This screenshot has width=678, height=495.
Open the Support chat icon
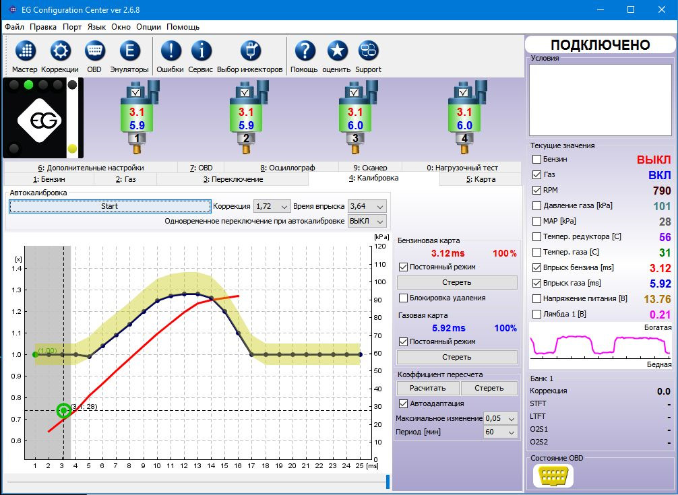(369, 51)
